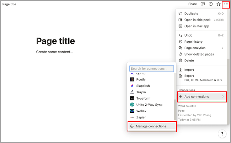Expand the Add connections chevron arrow
This screenshot has width=231, height=143.
[223, 96]
